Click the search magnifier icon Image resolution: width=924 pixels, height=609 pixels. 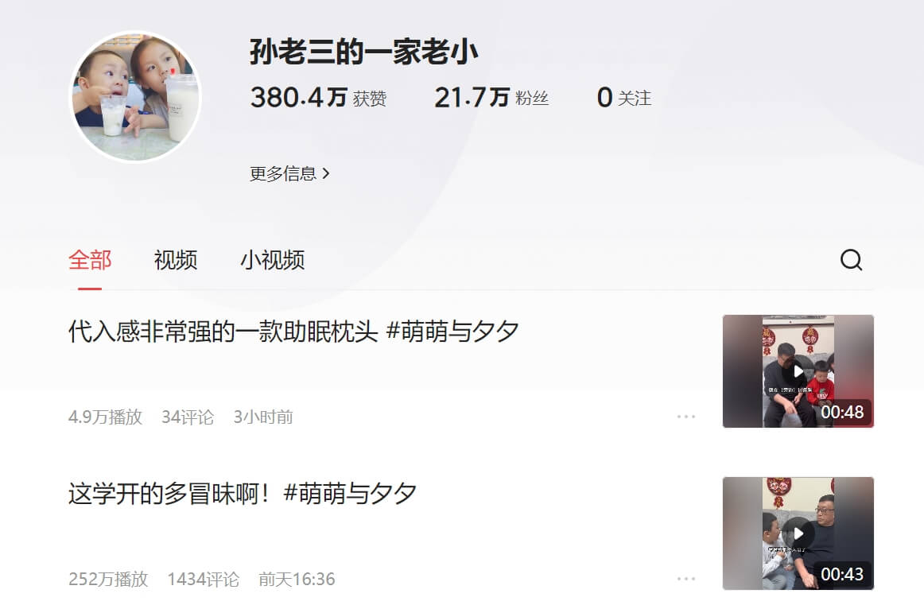(x=851, y=260)
